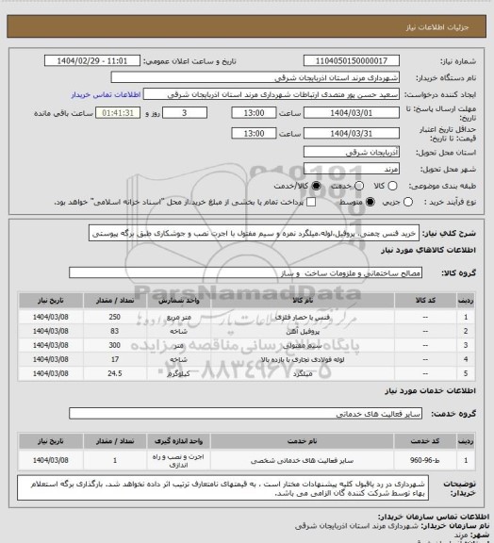Click the price validity date 1404/03/31
Screen dimensions: 494x543
(x=352, y=133)
